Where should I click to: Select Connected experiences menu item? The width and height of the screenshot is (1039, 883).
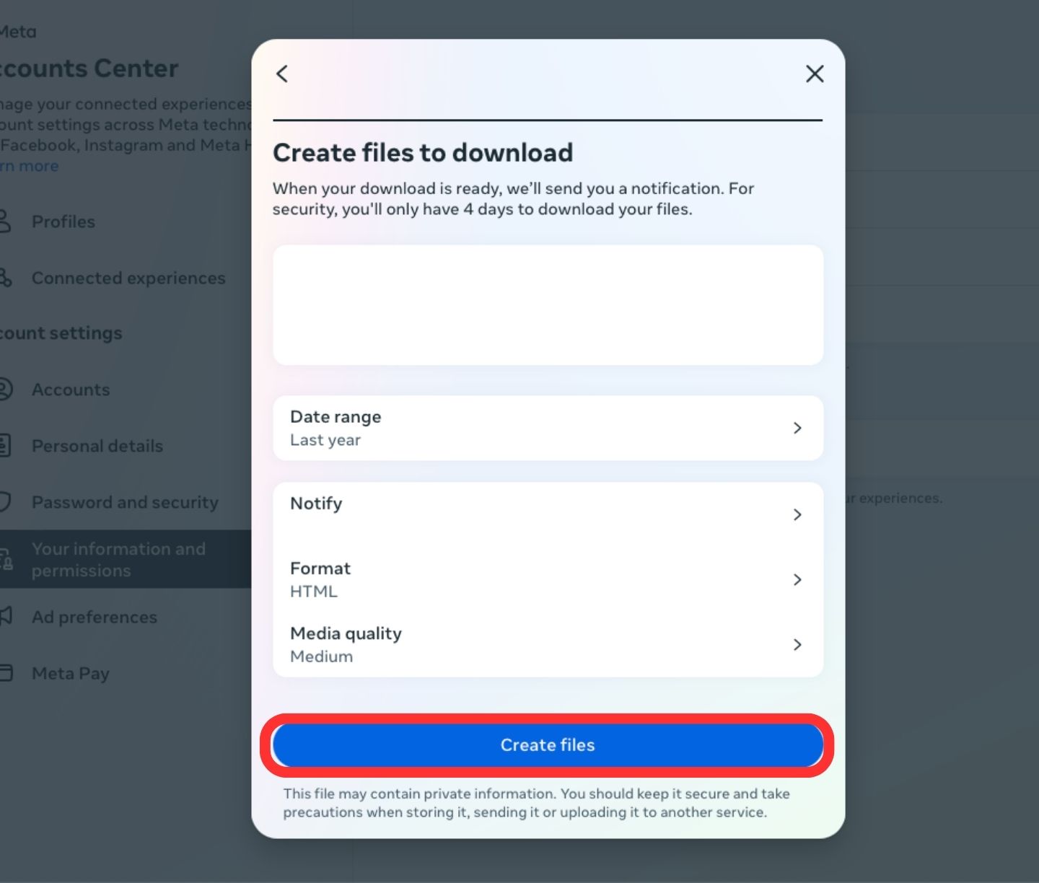click(128, 278)
